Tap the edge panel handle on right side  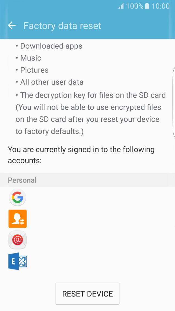click(x=174, y=102)
